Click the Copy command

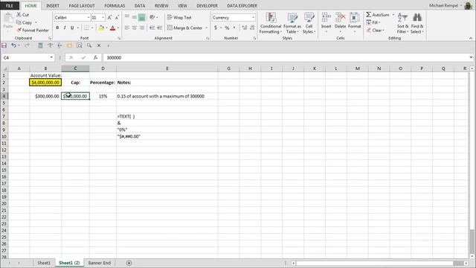tap(25, 22)
